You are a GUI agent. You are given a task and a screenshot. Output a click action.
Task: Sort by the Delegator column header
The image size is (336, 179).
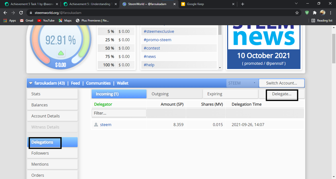[x=103, y=104]
